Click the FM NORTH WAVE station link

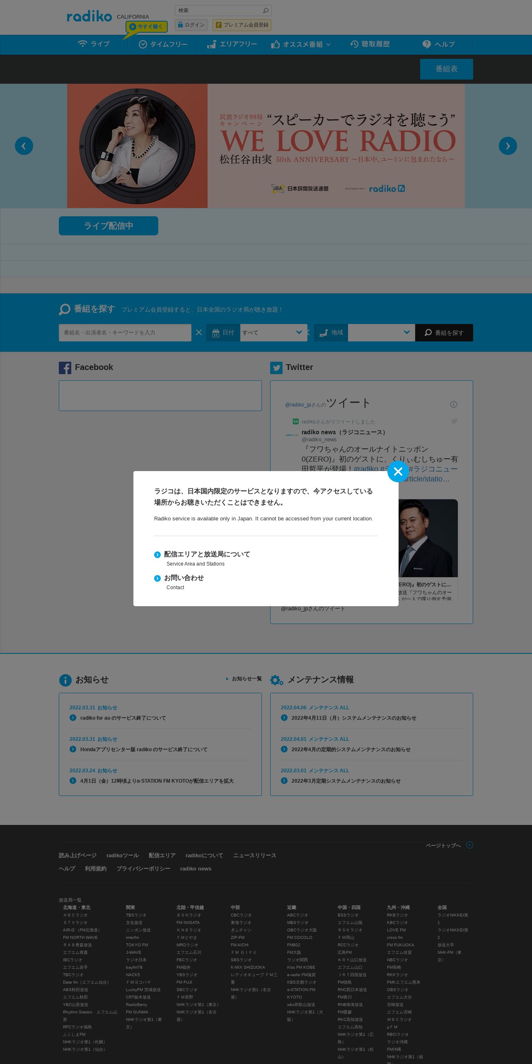click(80, 937)
